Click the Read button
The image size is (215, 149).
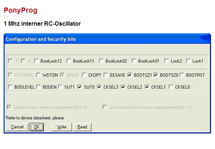pyautogui.click(x=82, y=127)
